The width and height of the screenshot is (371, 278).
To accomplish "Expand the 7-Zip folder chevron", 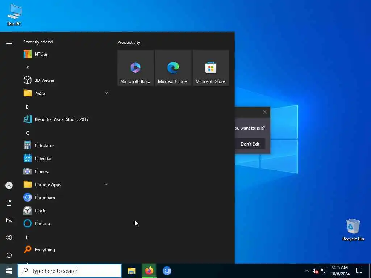I will (107, 93).
